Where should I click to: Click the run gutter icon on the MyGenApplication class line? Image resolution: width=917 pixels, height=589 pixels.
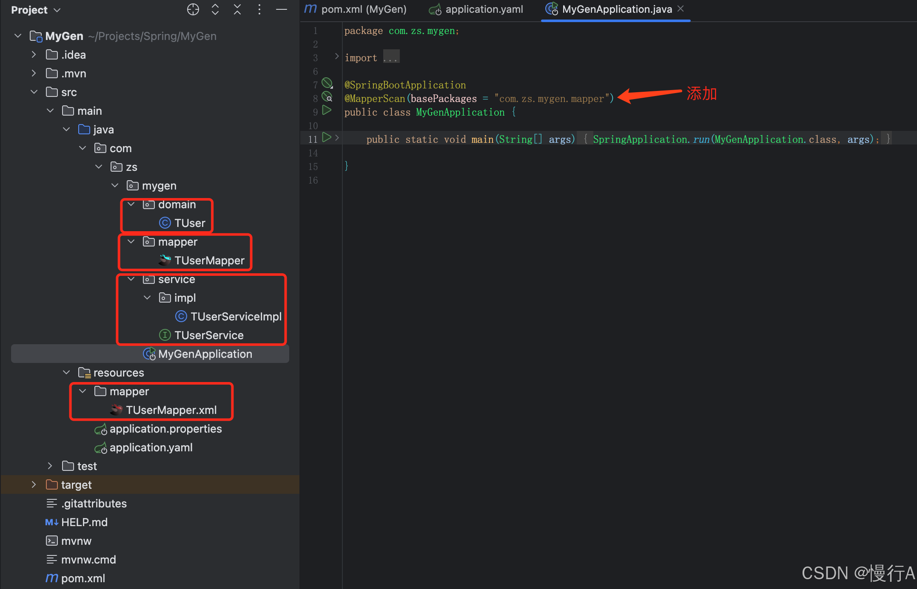327,110
